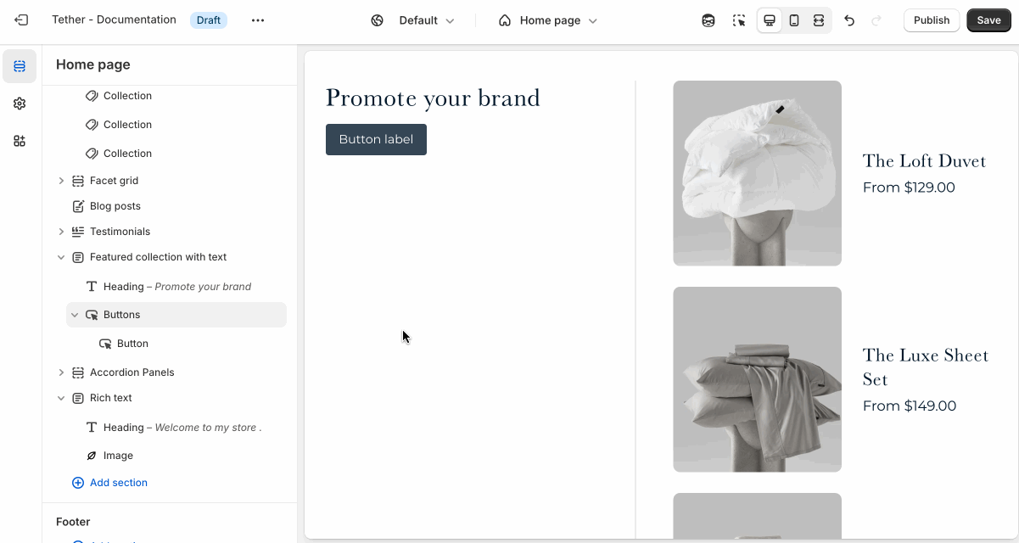Collapse Featured collection with text section
This screenshot has width=1019, height=543.
[61, 257]
